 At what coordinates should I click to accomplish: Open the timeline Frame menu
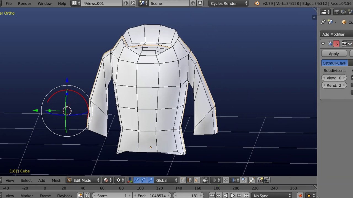click(x=45, y=196)
